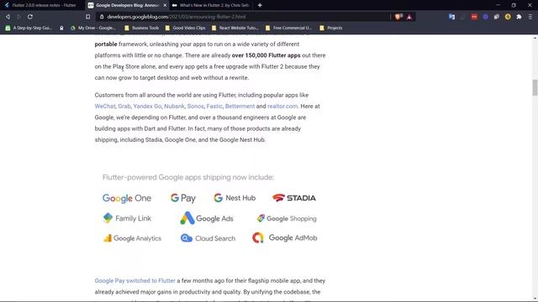This screenshot has width=538, height=302.
Task: Click the red extension icon
Action: [x=474, y=17]
